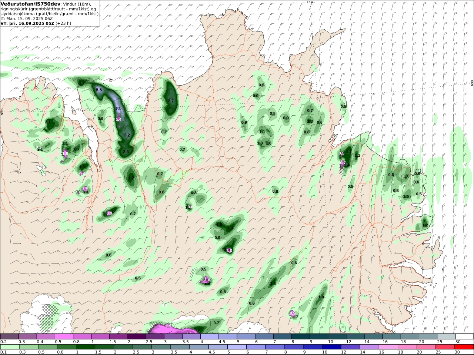
Task: Click the 'rigning/skúrir' description line
Action: point(49,9)
